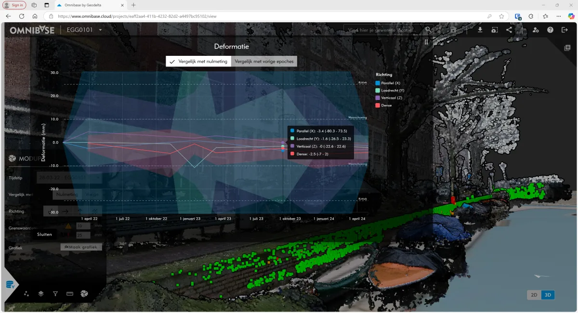Click the upper 'Waarschuwing' threshold label
This screenshot has height=313, width=578.
pyautogui.click(x=358, y=117)
